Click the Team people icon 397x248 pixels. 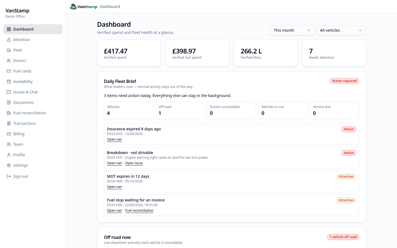tap(9, 144)
